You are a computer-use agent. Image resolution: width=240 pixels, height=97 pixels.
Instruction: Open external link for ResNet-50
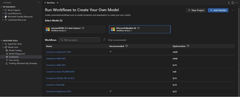[x=138, y=28]
